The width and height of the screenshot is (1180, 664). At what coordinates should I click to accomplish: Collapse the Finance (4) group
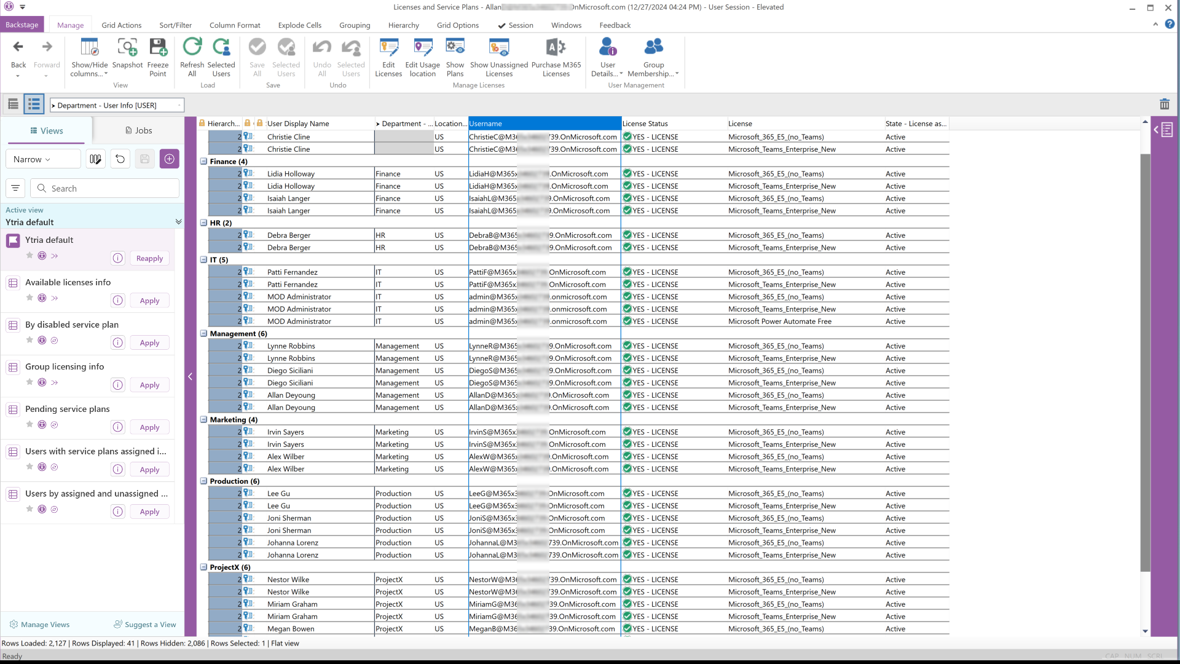tap(203, 162)
